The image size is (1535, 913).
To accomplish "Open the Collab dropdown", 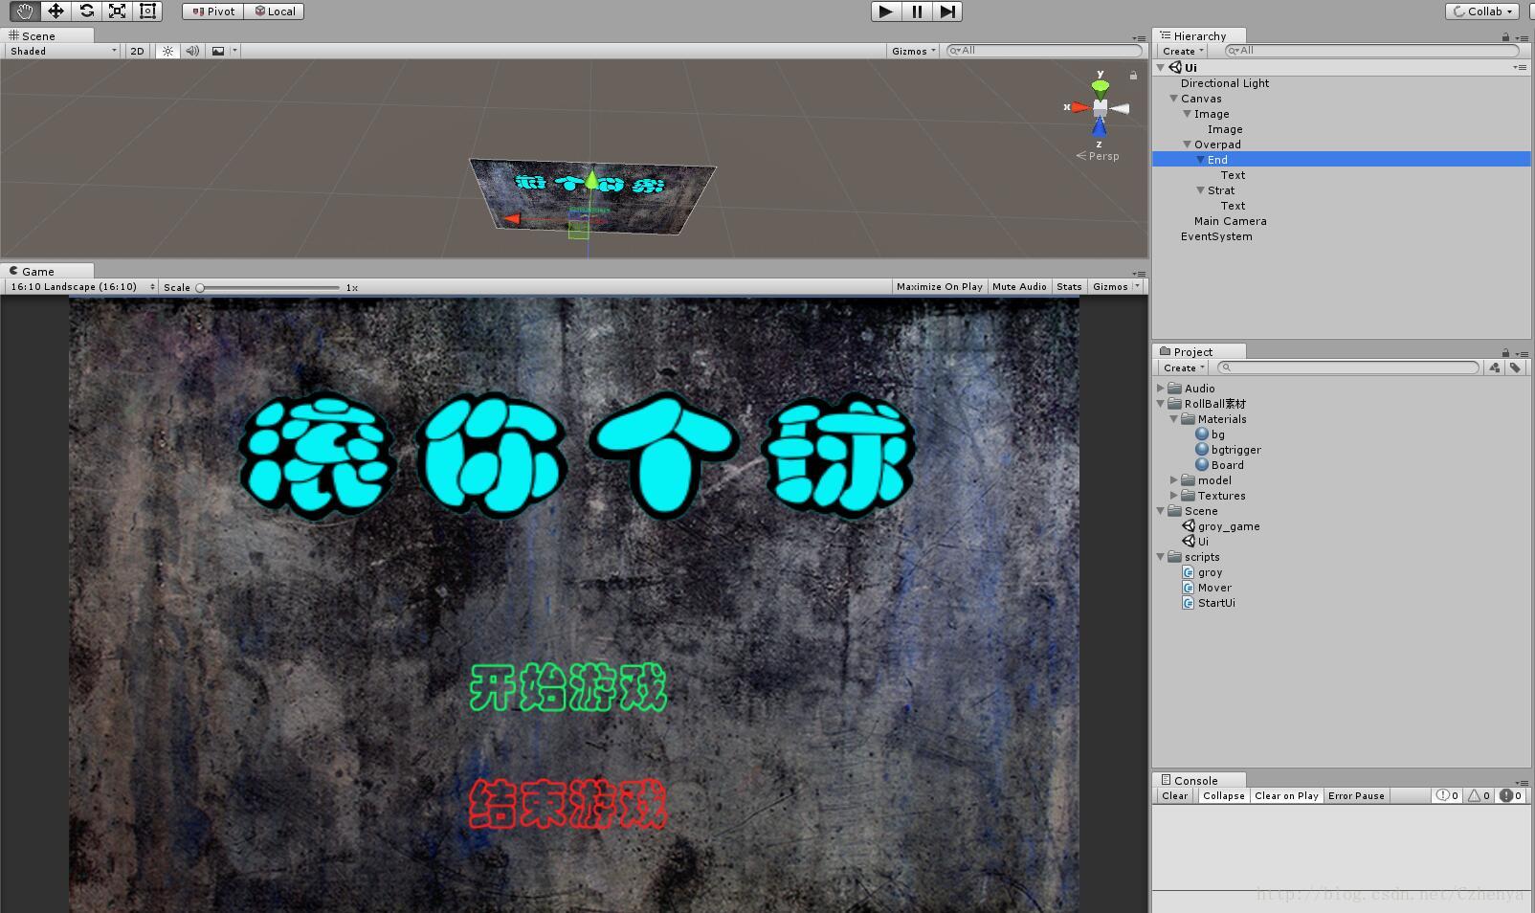I will point(1482,11).
